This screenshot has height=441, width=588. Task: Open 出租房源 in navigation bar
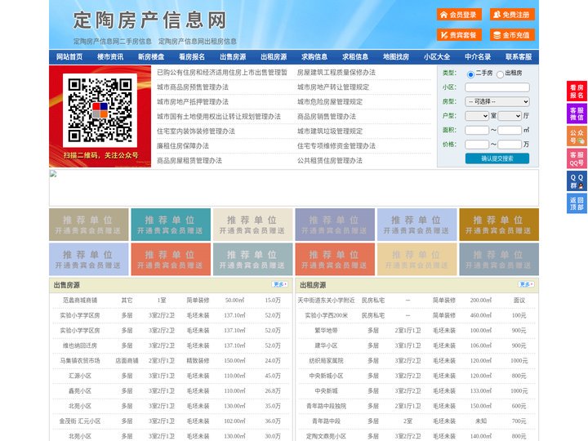[274, 57]
